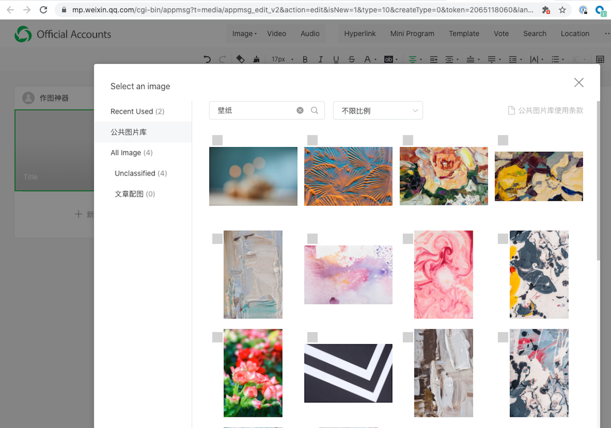
Task: Check the purple watercolor image checkbox
Action: click(313, 239)
